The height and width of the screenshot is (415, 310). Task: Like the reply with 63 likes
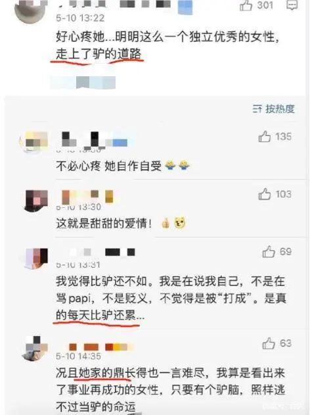pyautogui.click(x=269, y=343)
